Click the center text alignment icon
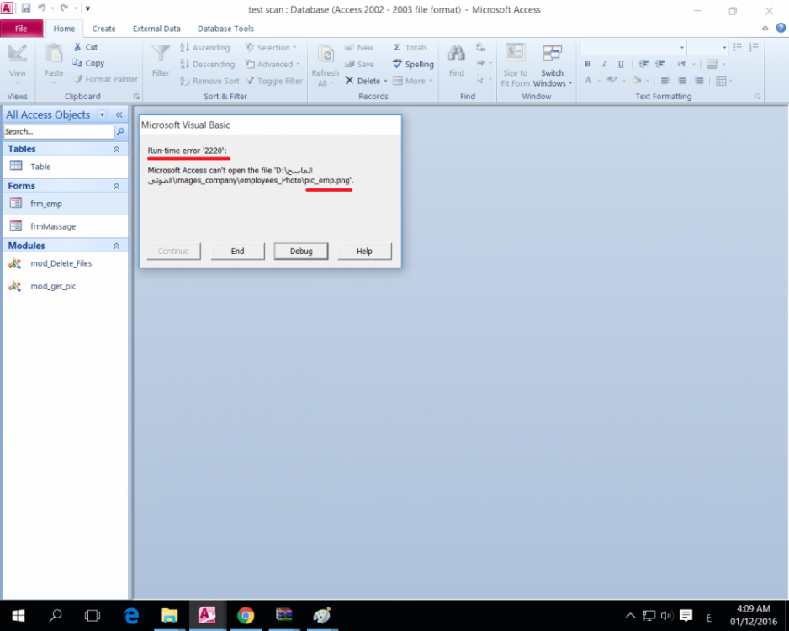 click(x=682, y=81)
